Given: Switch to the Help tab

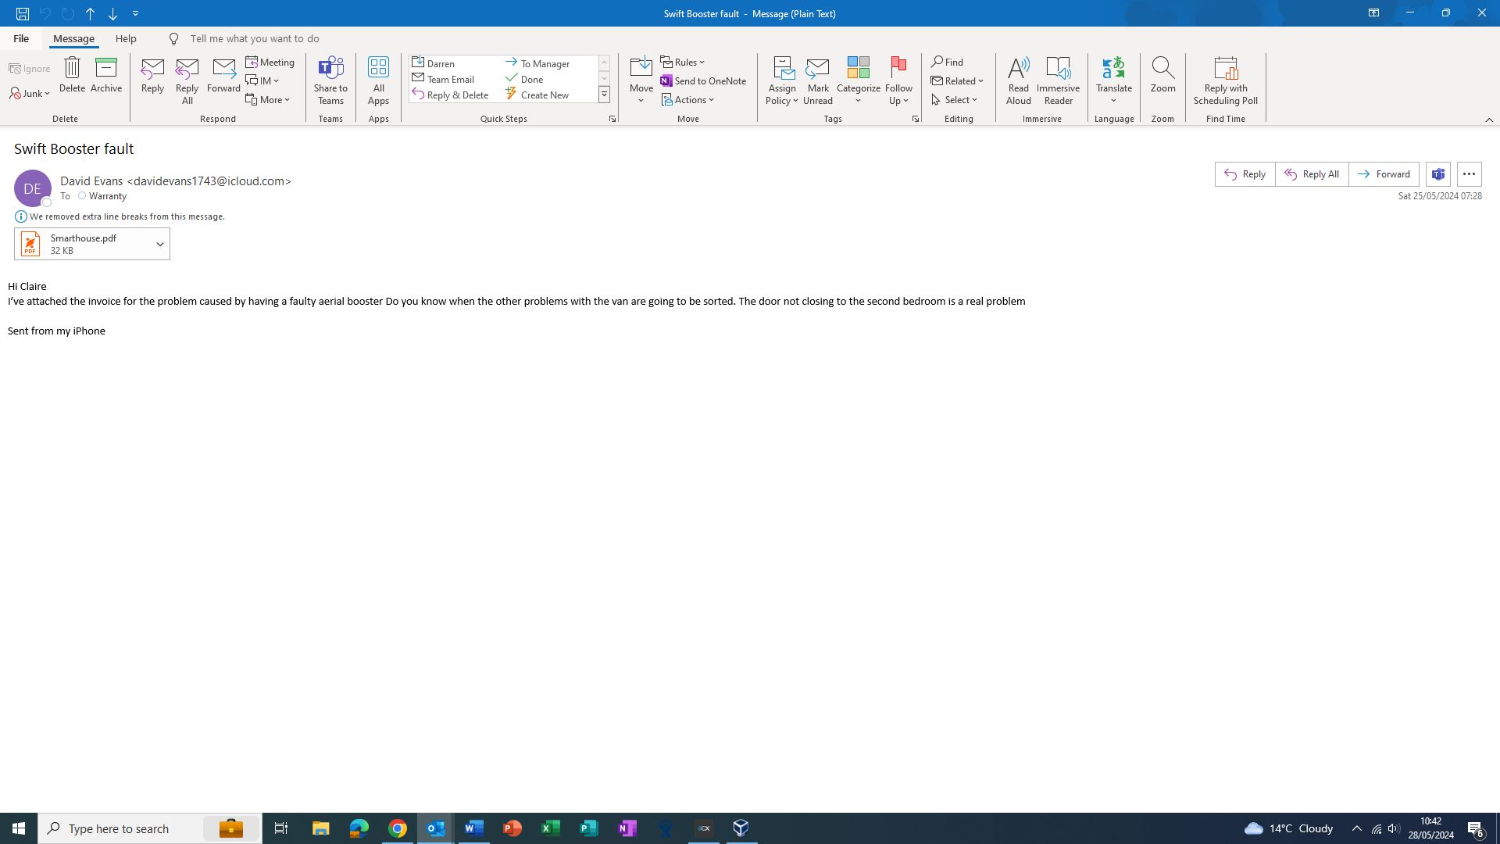Looking at the screenshot, I should tap(126, 38).
